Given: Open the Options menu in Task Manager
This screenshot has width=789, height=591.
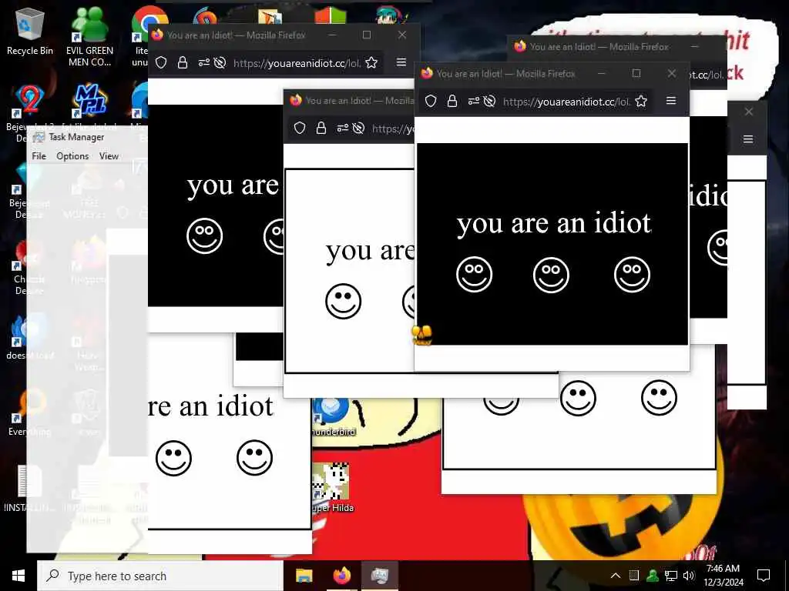Looking at the screenshot, I should pos(72,156).
